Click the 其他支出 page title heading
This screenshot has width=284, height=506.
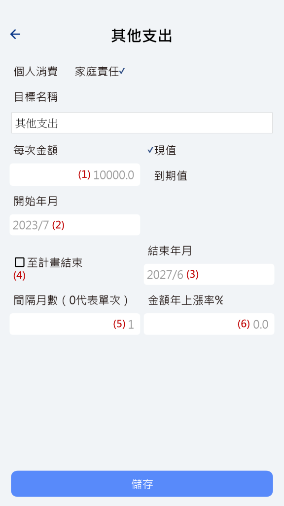142,36
